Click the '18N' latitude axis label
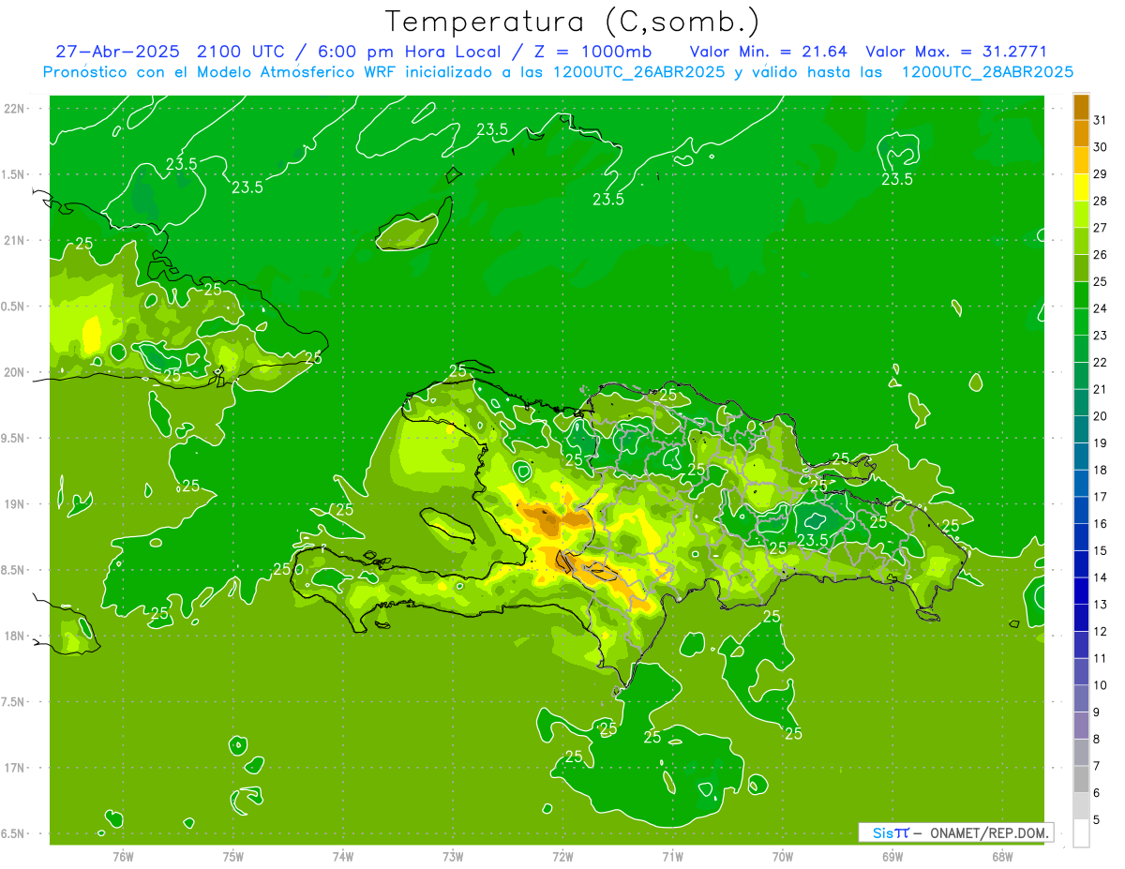Viewport: 1125px width, 869px height. [15, 636]
